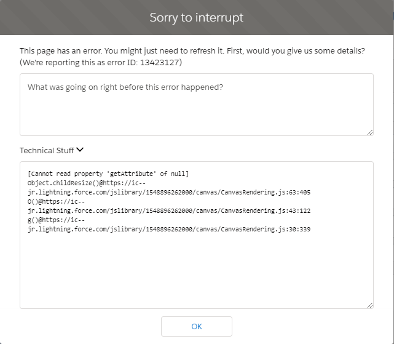Viewport: 394px width, 344px height.
Task: Click the OK button
Action: (x=197, y=326)
